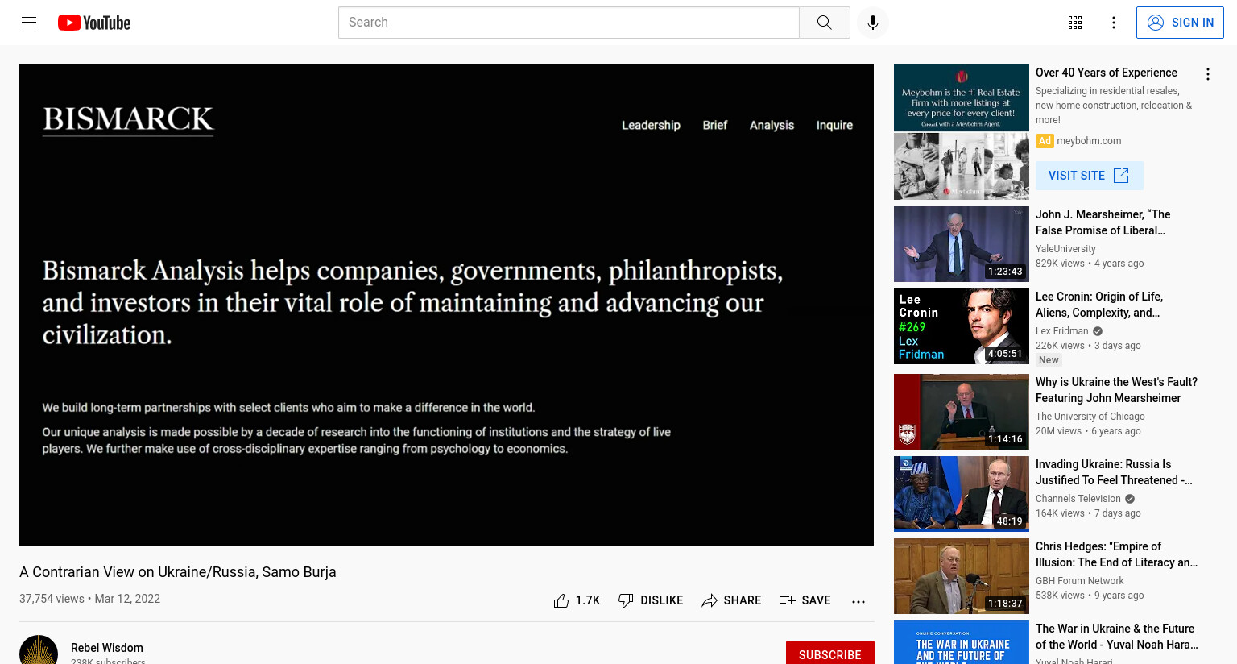The height and width of the screenshot is (664, 1237).
Task: Open The University of Chicago channel text
Action: click(1090, 417)
